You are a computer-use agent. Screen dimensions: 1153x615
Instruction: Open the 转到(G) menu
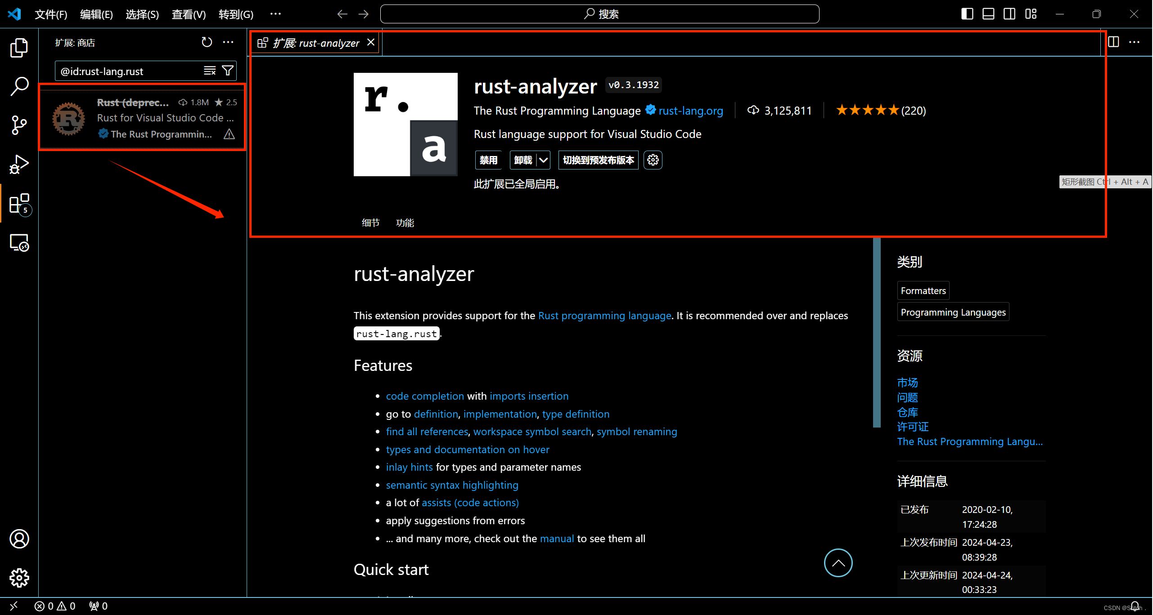coord(236,14)
